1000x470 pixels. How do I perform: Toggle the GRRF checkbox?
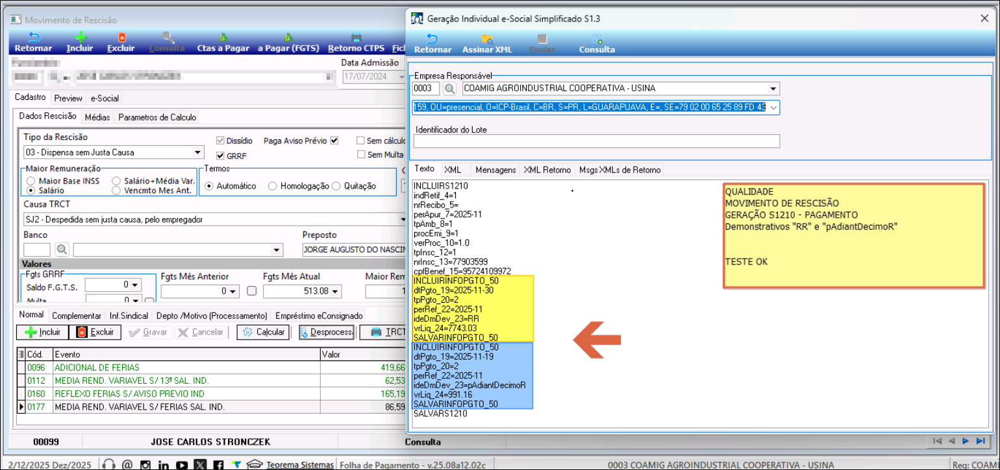pos(221,156)
